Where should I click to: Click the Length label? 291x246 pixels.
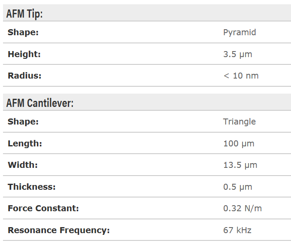coord(25,143)
